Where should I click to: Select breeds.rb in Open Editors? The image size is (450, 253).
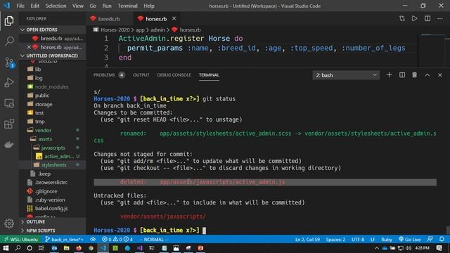tap(53, 38)
